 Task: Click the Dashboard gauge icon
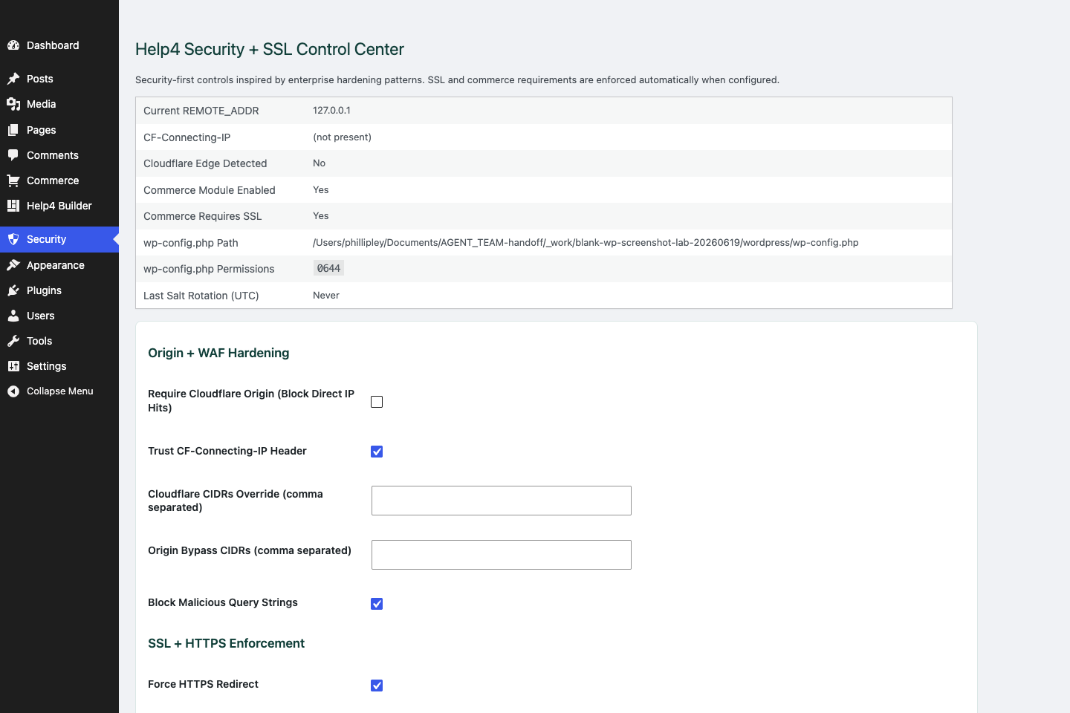(x=13, y=45)
